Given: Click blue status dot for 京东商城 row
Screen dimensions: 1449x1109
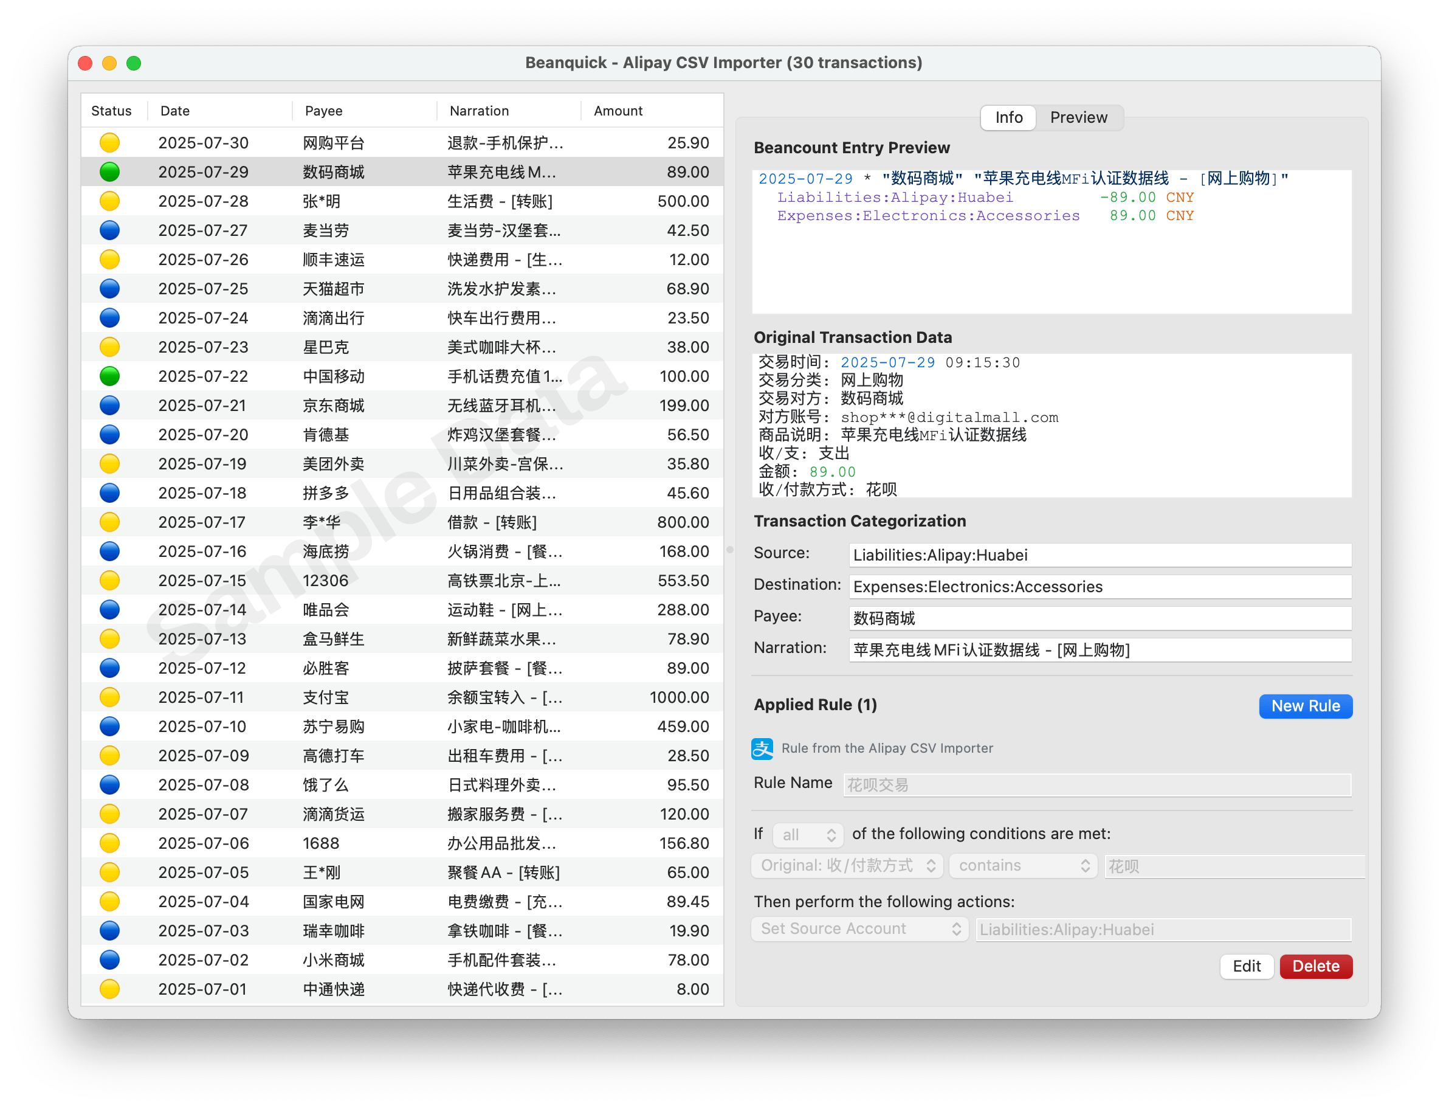Looking at the screenshot, I should [109, 406].
